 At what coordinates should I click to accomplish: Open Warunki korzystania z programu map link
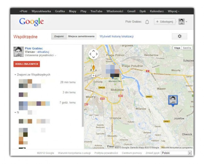177,147
